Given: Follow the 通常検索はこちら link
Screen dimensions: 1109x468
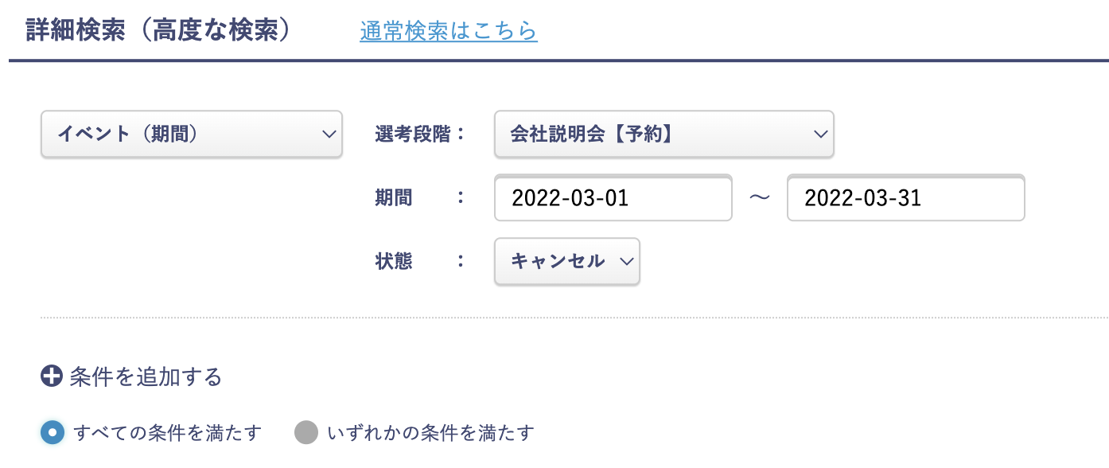Looking at the screenshot, I should (x=448, y=29).
